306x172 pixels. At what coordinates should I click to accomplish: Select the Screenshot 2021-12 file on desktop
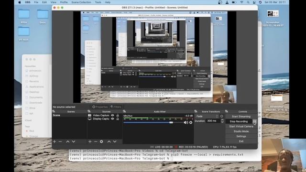(273, 18)
